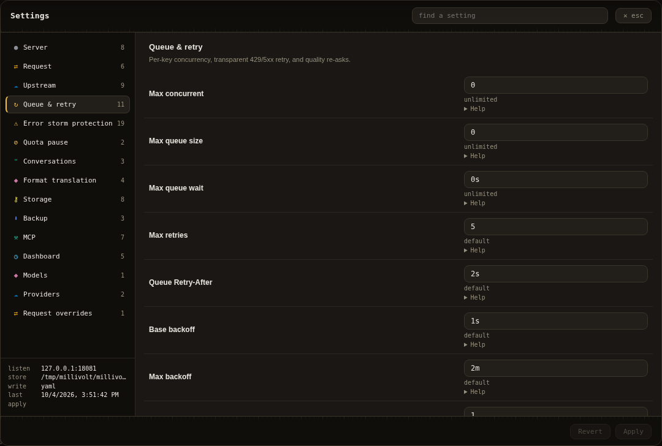Click the Settings title
This screenshot has height=446, width=662.
[29, 16]
